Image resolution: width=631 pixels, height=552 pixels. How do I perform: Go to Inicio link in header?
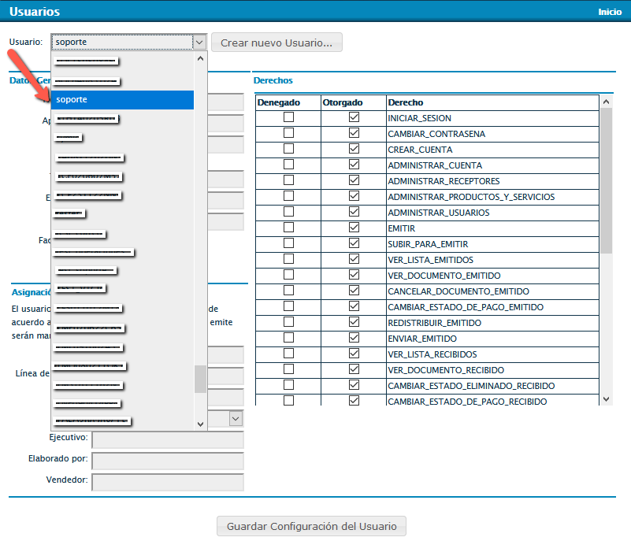click(609, 12)
